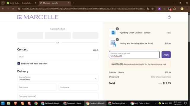Open the tab search dropdown arrow
This screenshot has width=190, height=106.
pyautogui.click(x=3, y=3)
